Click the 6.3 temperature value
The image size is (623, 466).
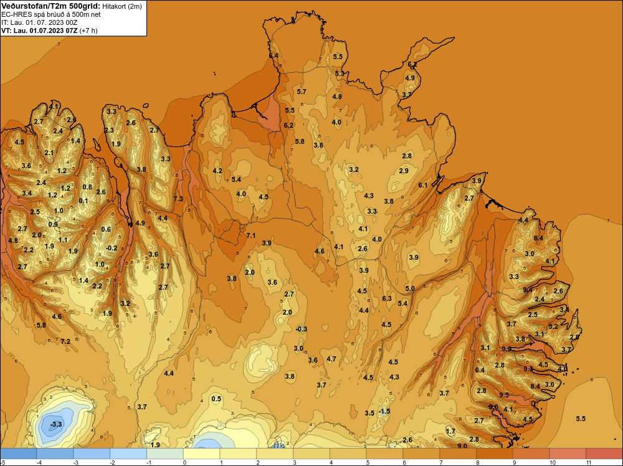pos(387,298)
